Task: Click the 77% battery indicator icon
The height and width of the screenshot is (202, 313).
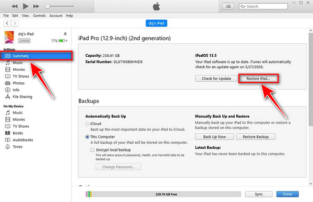Action: [x=62, y=41]
